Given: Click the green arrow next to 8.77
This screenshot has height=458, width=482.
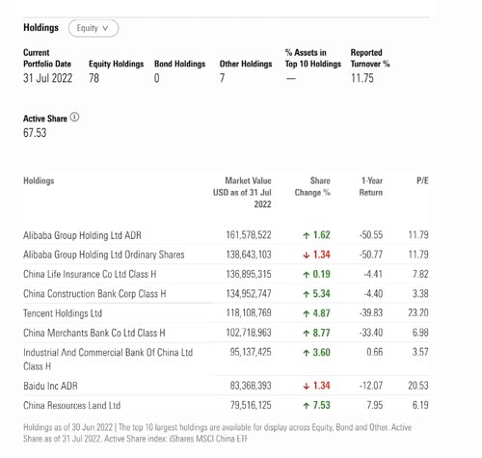Looking at the screenshot, I should (306, 334).
